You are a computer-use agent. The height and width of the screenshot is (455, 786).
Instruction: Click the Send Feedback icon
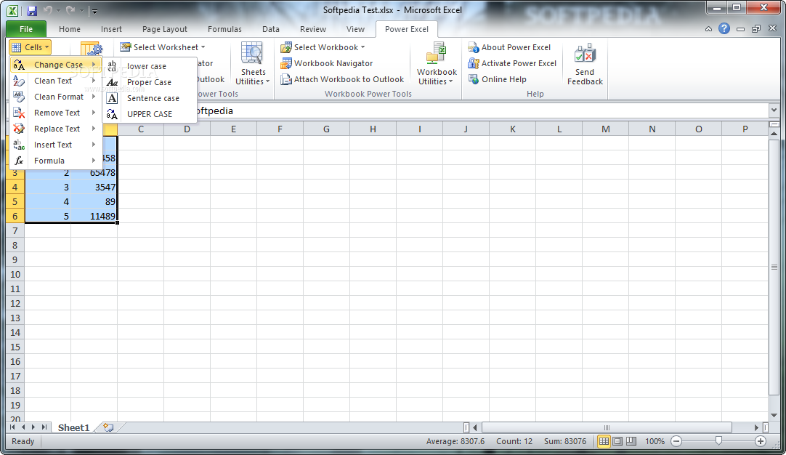[585, 54]
